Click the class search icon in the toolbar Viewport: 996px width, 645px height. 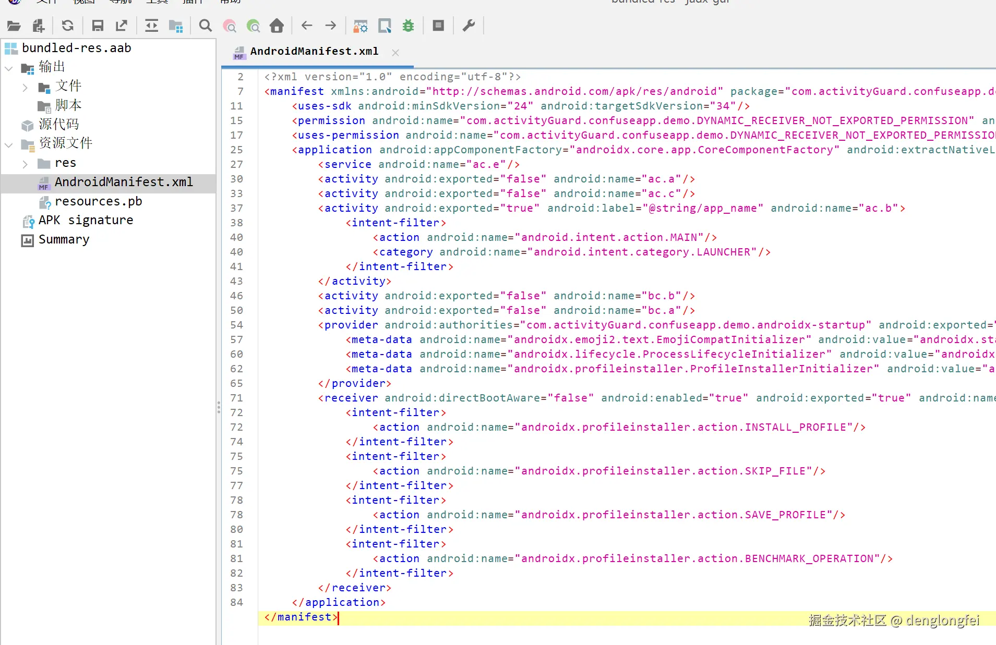click(x=230, y=26)
